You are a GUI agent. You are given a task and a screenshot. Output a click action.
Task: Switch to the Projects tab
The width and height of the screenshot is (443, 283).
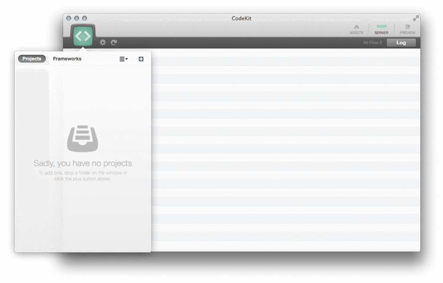coord(32,59)
